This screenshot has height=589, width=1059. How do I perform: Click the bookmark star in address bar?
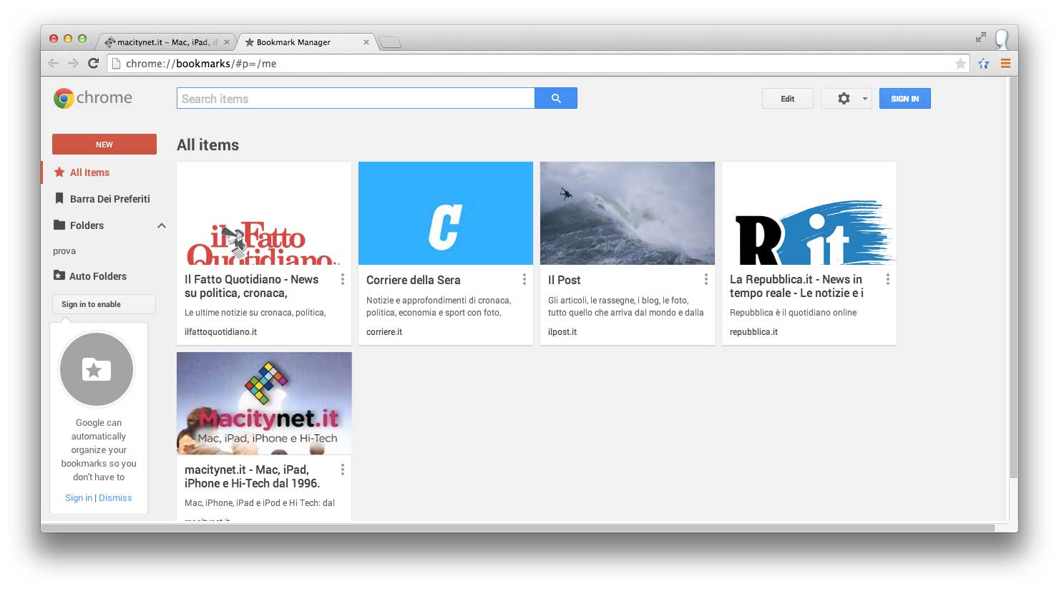tap(960, 64)
